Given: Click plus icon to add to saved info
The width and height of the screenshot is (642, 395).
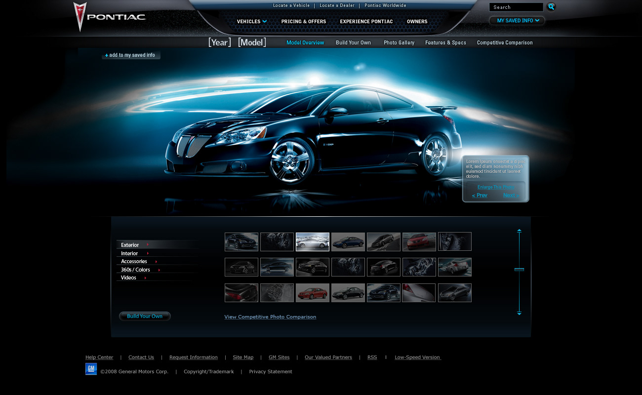Looking at the screenshot, I should (107, 55).
